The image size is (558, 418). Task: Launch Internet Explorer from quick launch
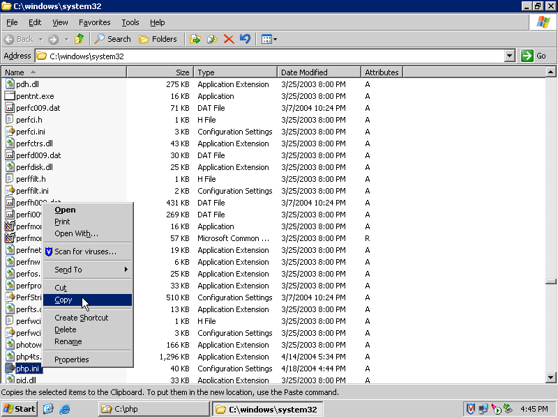tap(65, 409)
